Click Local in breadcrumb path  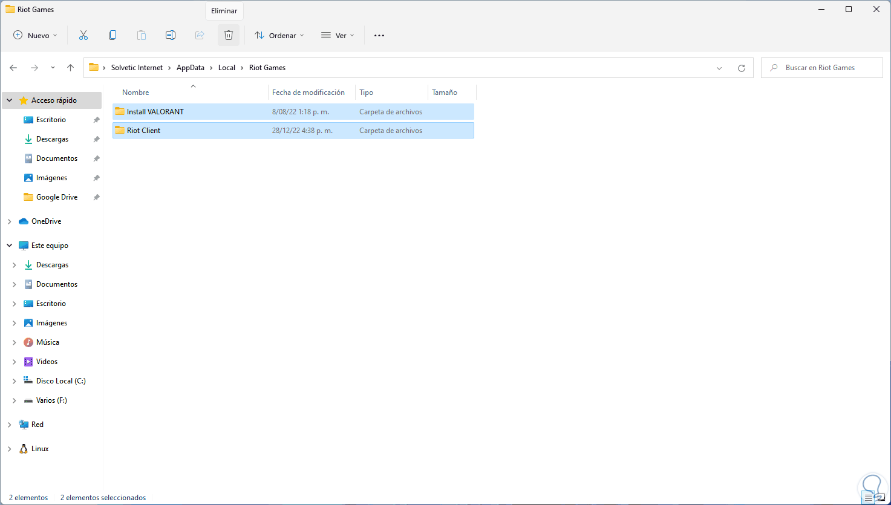click(227, 68)
